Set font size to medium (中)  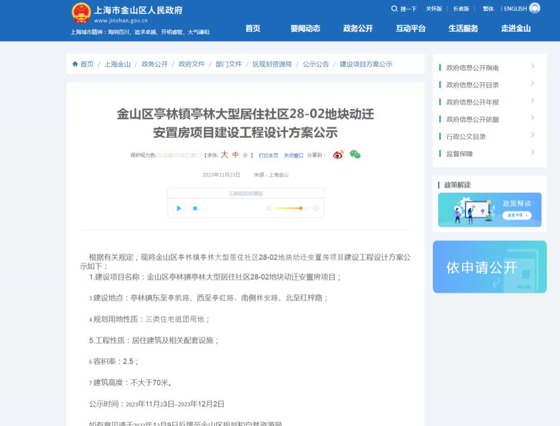coord(235,155)
